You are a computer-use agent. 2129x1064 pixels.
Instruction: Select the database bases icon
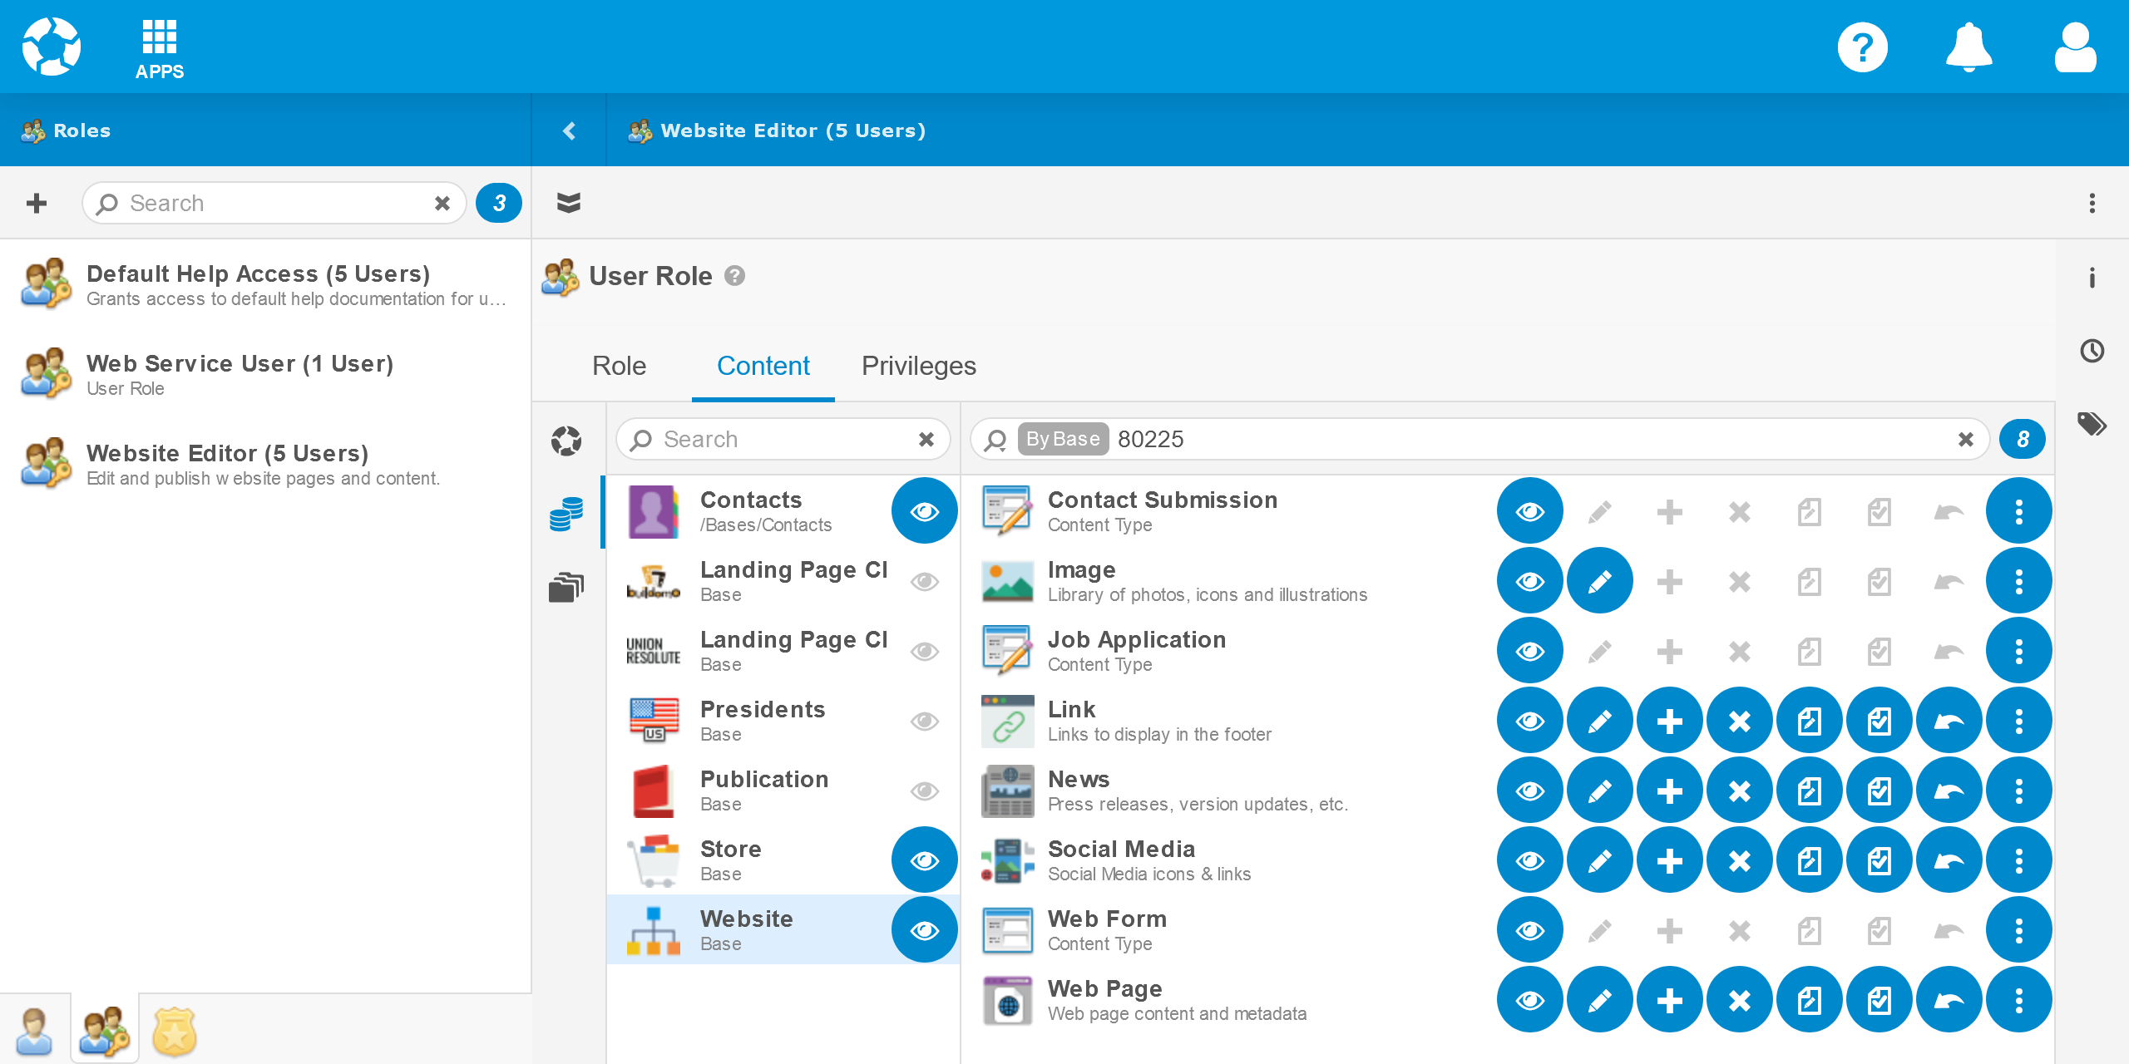(x=566, y=514)
